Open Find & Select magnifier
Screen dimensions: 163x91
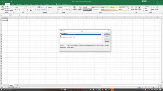coord(156,9)
